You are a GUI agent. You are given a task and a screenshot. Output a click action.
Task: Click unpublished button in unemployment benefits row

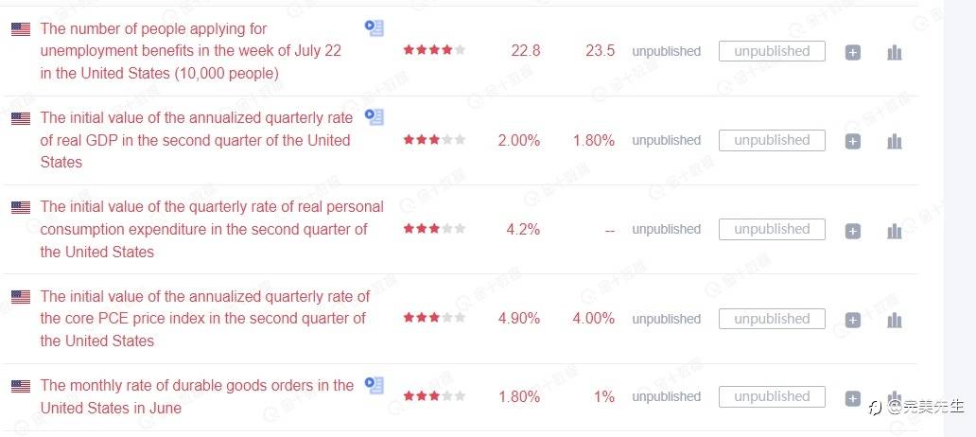(772, 51)
